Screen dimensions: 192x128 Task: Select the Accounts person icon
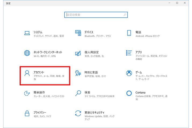click(27, 74)
